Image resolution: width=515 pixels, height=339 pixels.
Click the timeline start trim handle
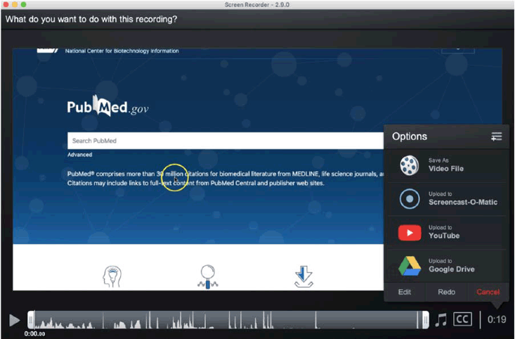31,320
